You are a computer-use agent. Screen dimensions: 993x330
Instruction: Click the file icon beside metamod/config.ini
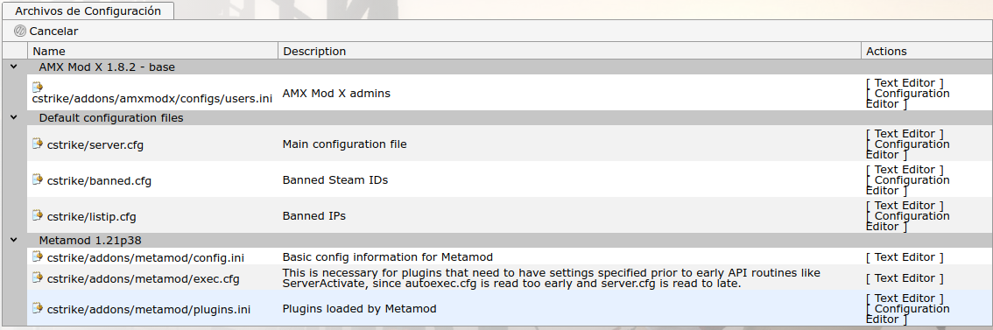pos(38,256)
